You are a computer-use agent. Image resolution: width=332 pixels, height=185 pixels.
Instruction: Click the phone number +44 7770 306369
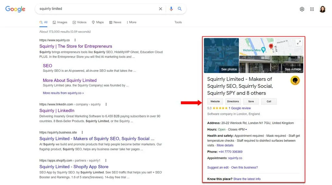(231, 152)
